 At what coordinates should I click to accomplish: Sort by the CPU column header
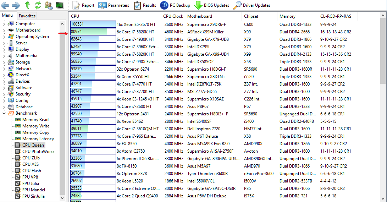click(x=115, y=16)
